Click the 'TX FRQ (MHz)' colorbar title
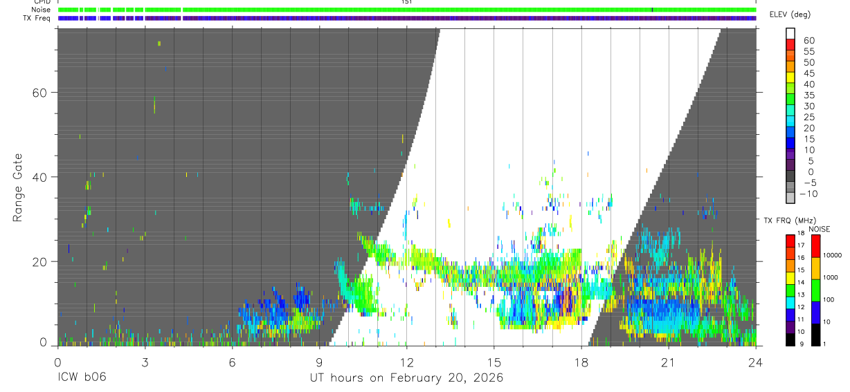Screen dimensions: 850x392 click(x=791, y=220)
